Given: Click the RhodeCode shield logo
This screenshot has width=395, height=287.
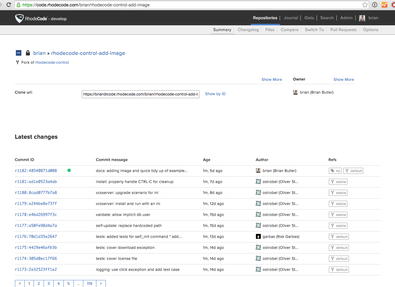Looking at the screenshot, I should (19, 18).
